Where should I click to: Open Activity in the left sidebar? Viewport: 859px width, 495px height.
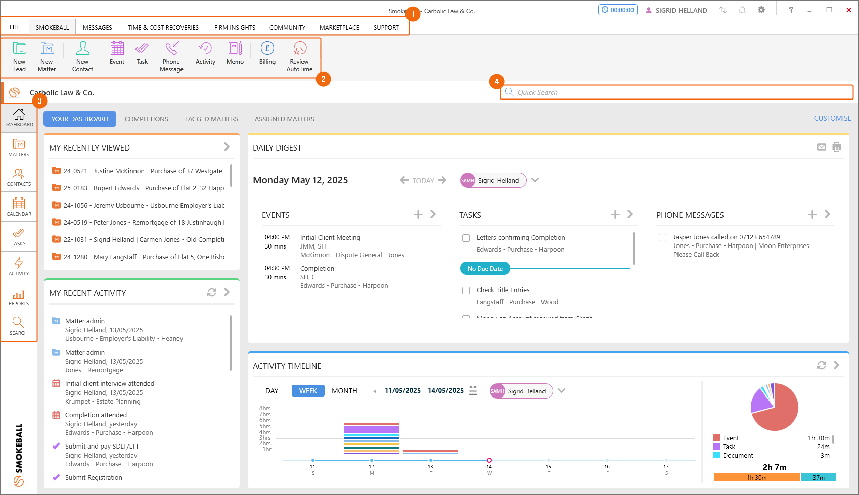point(19,267)
